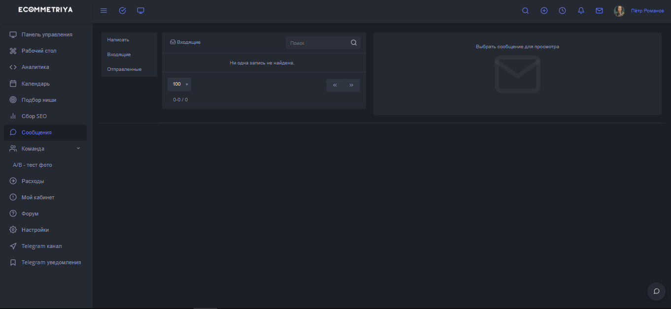671x309 pixels.
Task: Click the monitor icon in top bar
Action: pyautogui.click(x=141, y=11)
